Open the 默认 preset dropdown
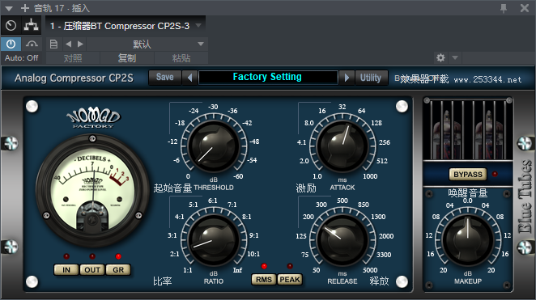The image size is (536, 300). [x=147, y=44]
